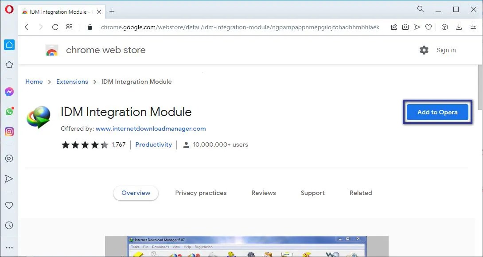Open downloads arrow icon
The width and height of the screenshot is (483, 257).
(x=459, y=27)
